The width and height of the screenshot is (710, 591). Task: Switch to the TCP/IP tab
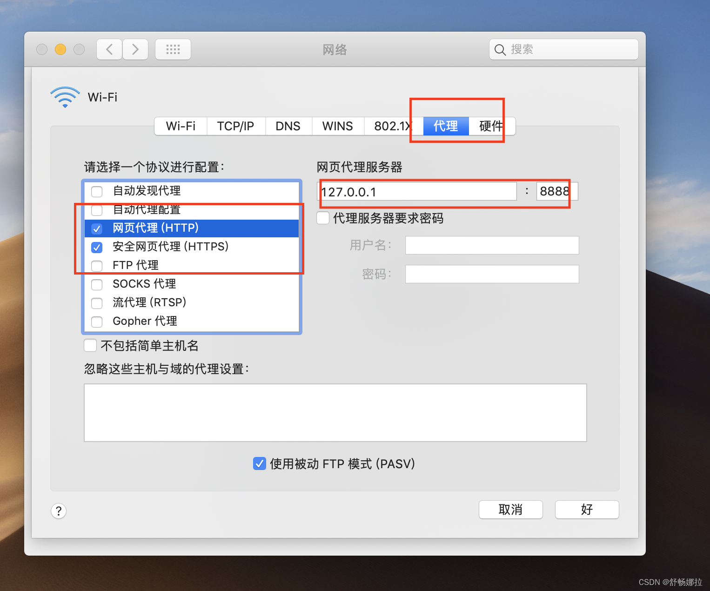236,126
